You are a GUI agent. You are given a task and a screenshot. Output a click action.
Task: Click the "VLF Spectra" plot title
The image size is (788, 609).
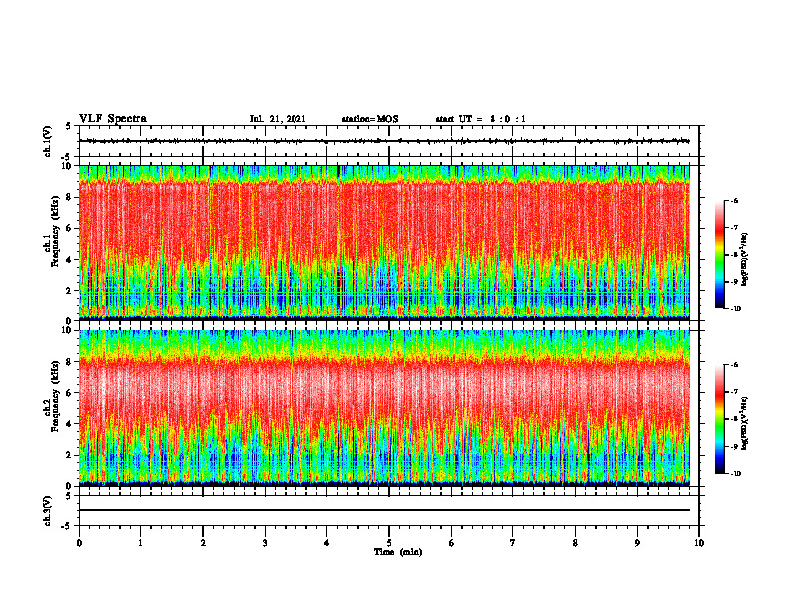coord(112,119)
